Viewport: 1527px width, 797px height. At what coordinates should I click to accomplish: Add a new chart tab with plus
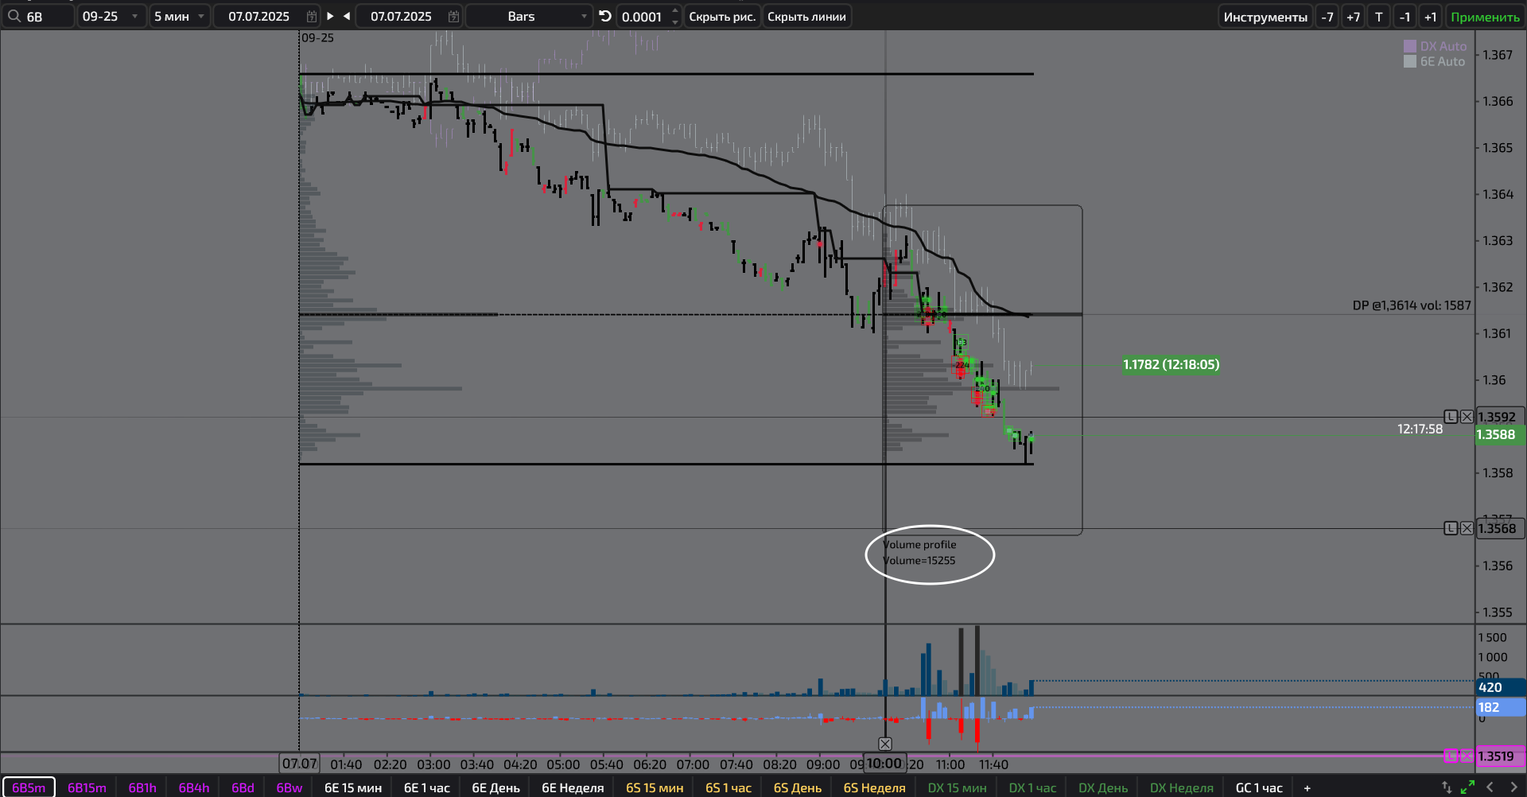[x=1307, y=787]
